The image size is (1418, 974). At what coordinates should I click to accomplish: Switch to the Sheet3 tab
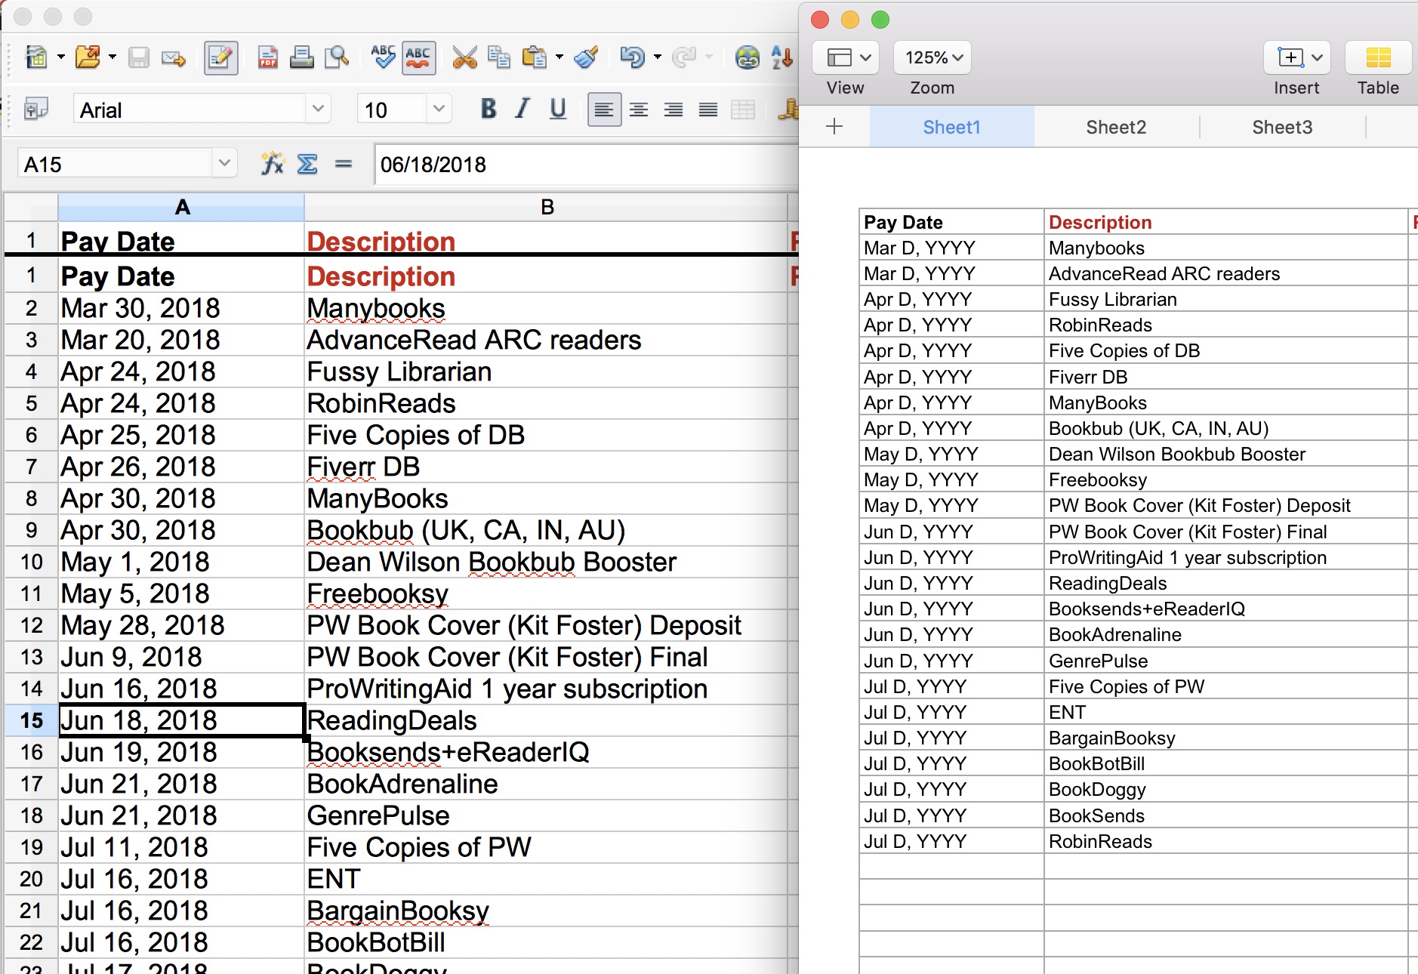pos(1283,127)
